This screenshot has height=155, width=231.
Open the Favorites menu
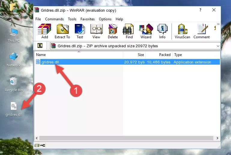pos(87,19)
